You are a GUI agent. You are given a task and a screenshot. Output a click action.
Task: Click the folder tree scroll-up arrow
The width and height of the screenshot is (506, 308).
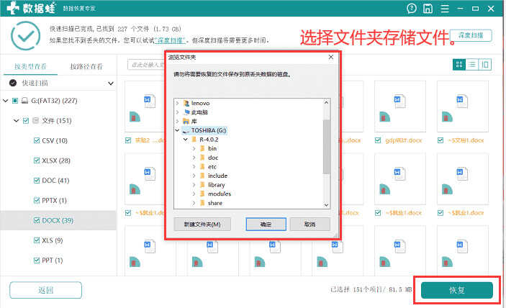[326, 102]
